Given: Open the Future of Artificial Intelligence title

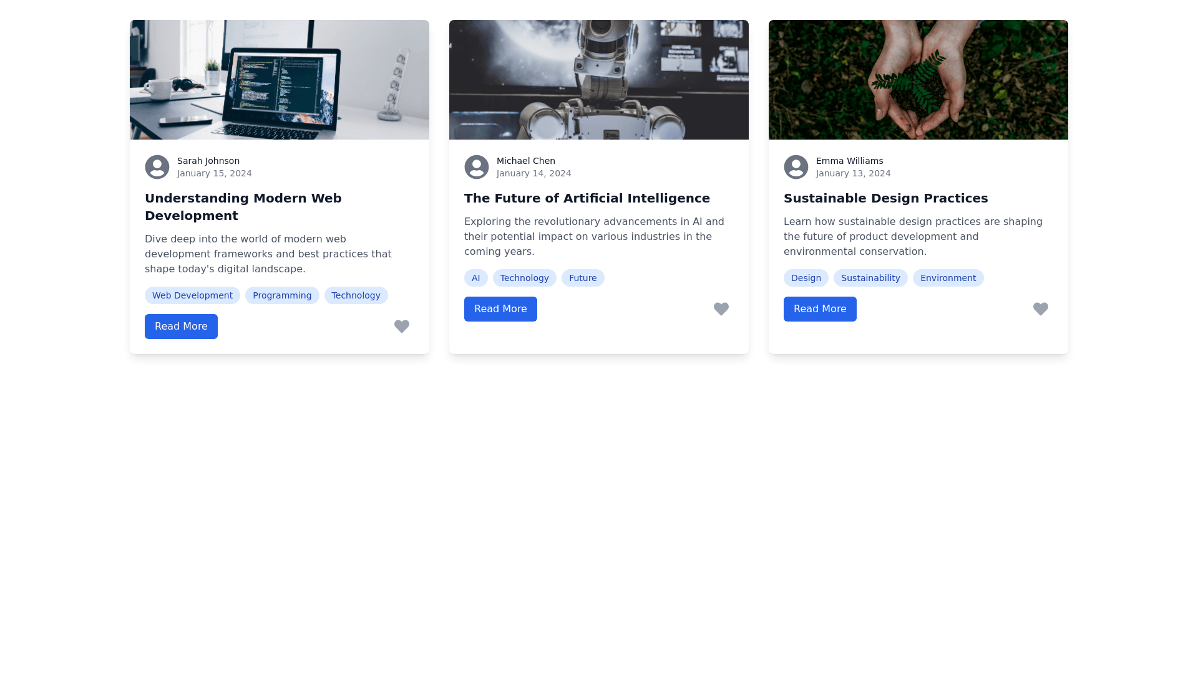Looking at the screenshot, I should click(x=587, y=198).
